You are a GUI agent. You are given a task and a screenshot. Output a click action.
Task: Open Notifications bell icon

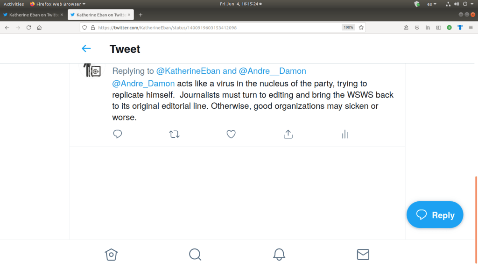click(279, 254)
